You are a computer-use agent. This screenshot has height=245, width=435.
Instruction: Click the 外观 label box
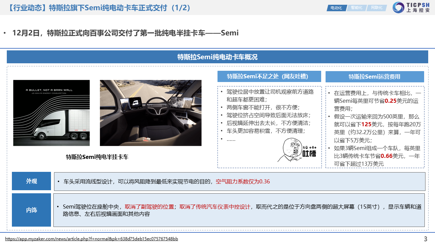(31, 181)
